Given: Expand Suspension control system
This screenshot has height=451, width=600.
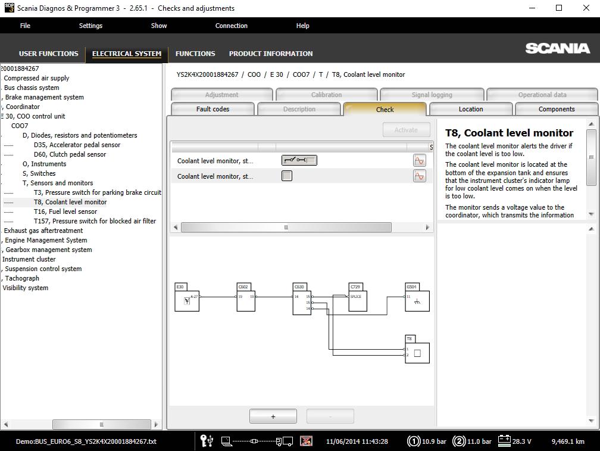Looking at the screenshot, I should 43,269.
